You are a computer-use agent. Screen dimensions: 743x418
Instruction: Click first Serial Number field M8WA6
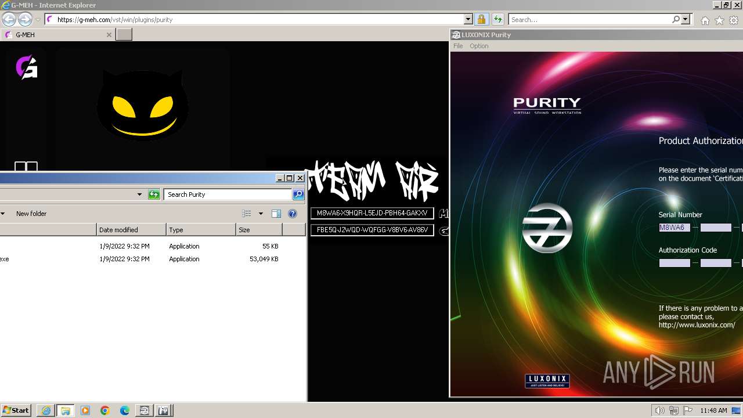coord(675,228)
